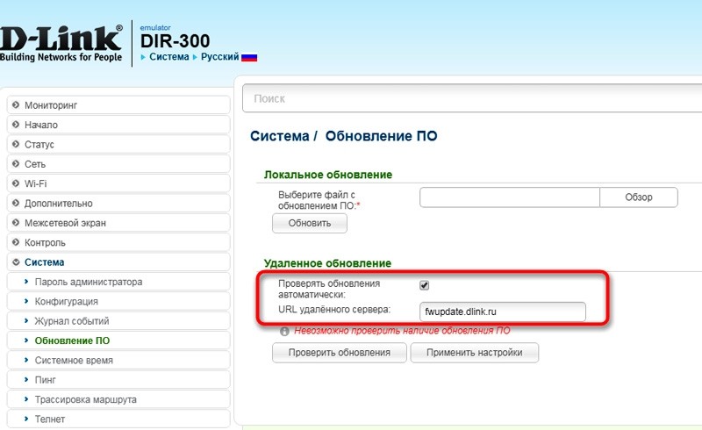Open Межсетевой экран menu item
The width and height of the screenshot is (702, 430).
118,223
